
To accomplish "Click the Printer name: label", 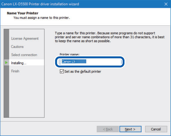I will [69, 54].
